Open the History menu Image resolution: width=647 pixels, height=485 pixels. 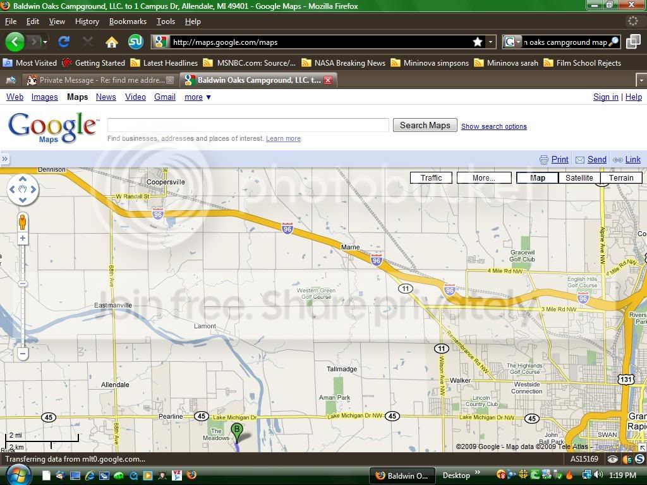[x=87, y=21]
